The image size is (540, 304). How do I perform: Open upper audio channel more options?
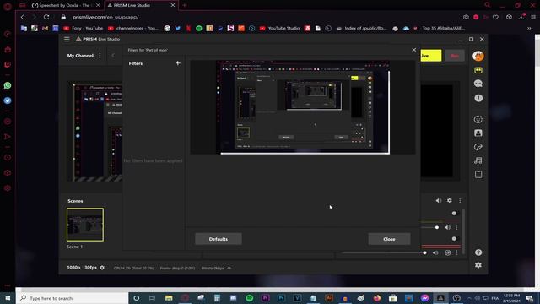(x=457, y=227)
